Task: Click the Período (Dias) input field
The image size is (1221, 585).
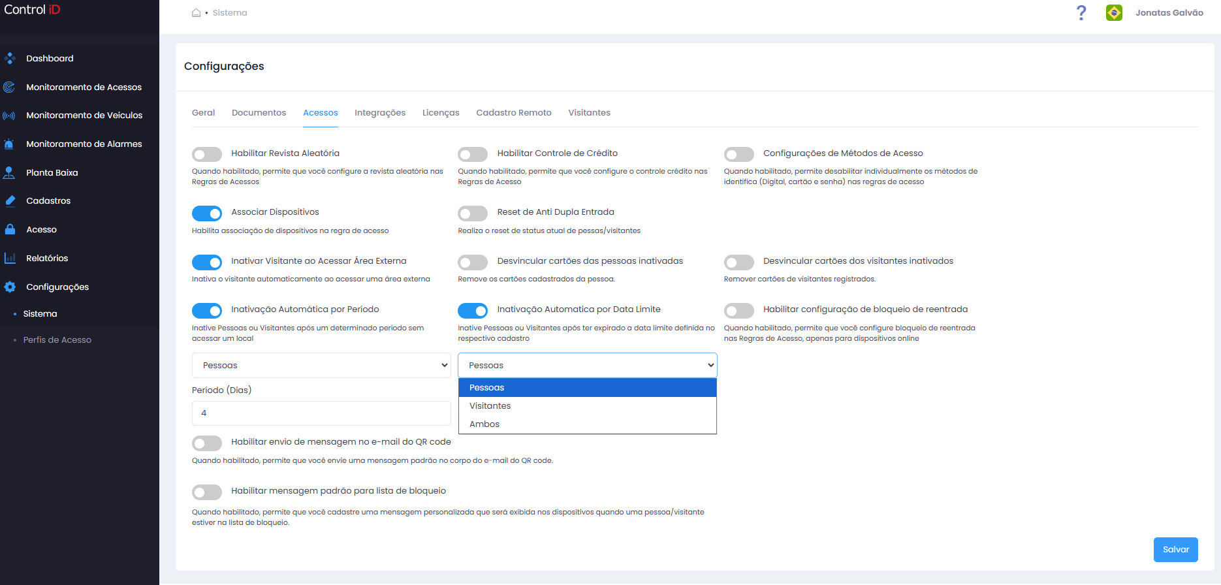Action: coord(321,413)
